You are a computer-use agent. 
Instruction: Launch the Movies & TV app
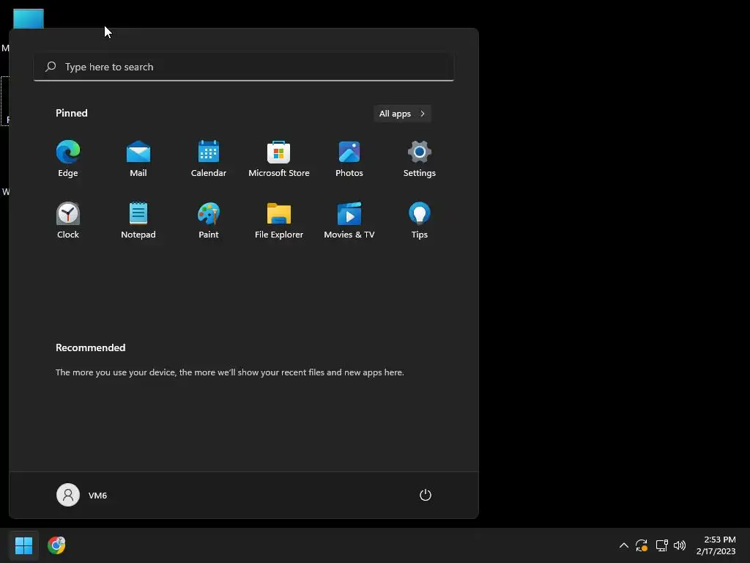coord(349,220)
